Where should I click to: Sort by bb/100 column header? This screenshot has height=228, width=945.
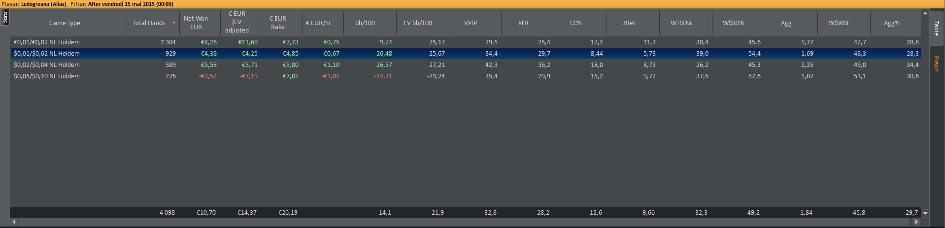(365, 23)
